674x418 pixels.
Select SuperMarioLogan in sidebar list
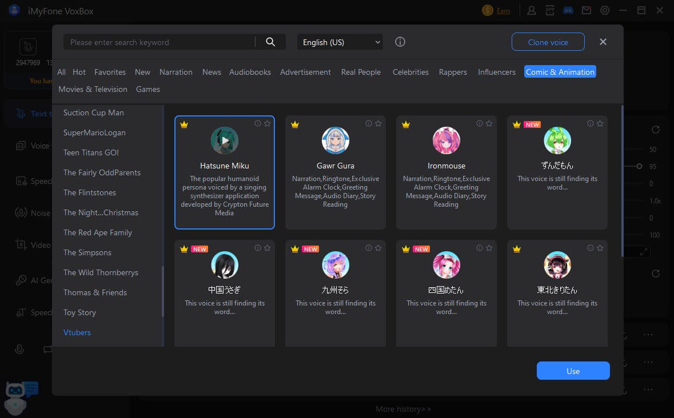point(94,132)
